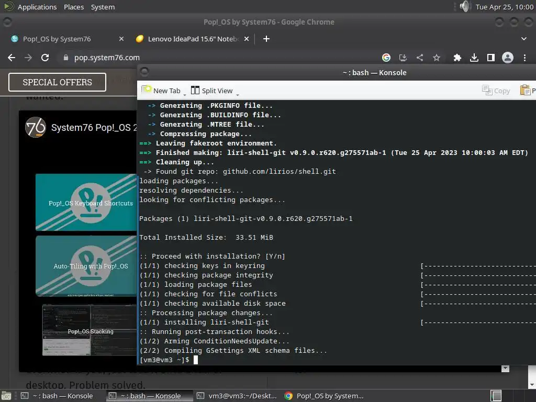Open the Places menu
Screen dimensions: 536x402
click(74, 7)
